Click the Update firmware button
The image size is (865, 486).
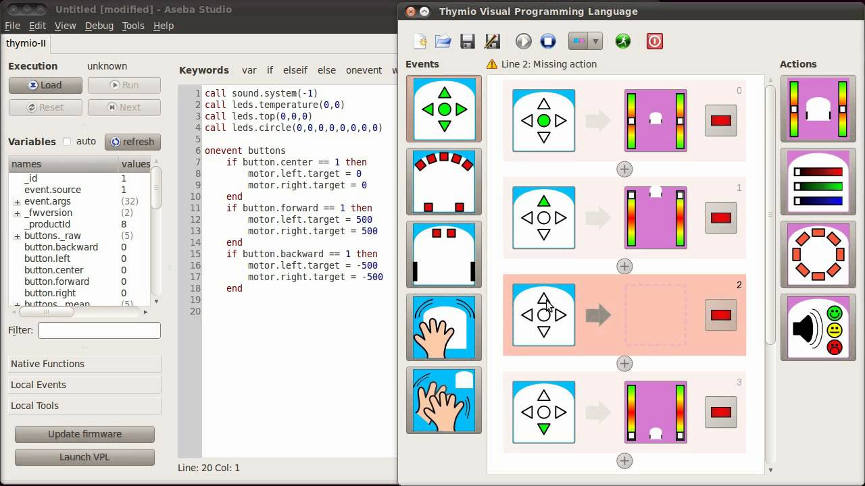click(84, 434)
